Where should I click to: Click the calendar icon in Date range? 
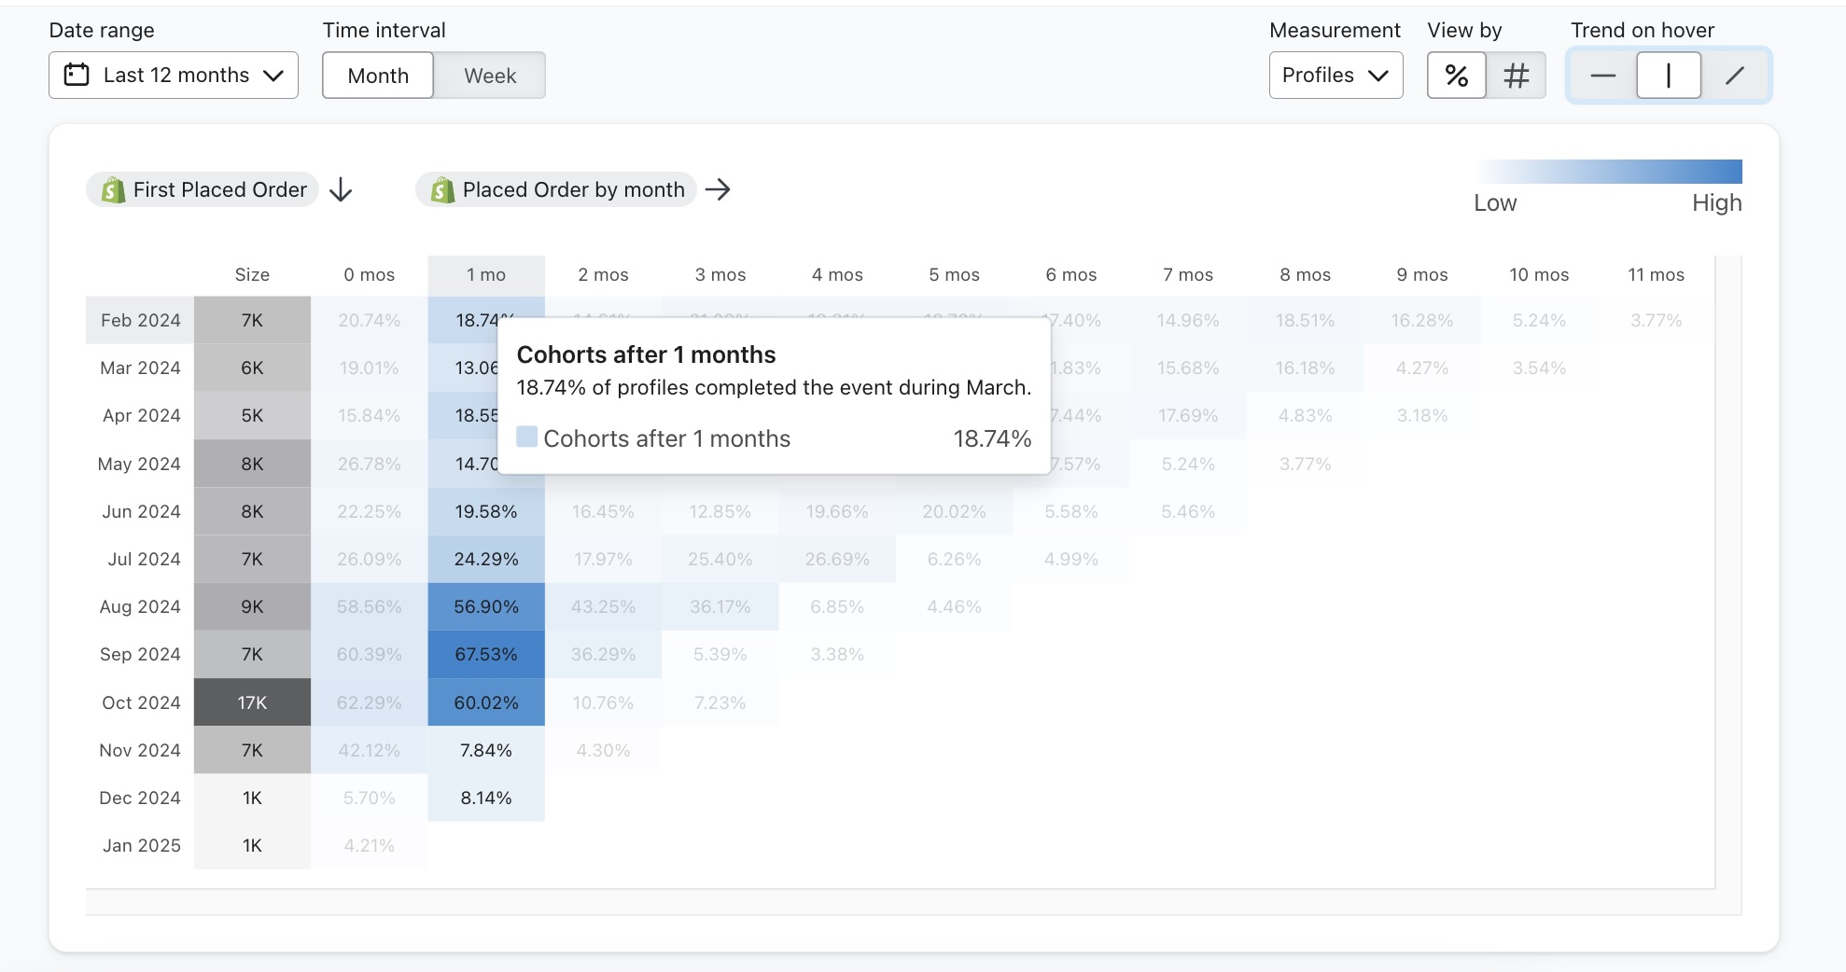tap(77, 75)
